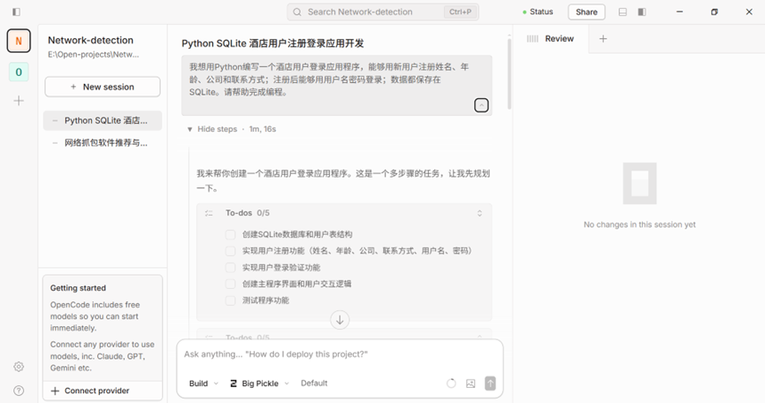Switch to the Review tab
The height and width of the screenshot is (403, 765).
pyautogui.click(x=551, y=39)
